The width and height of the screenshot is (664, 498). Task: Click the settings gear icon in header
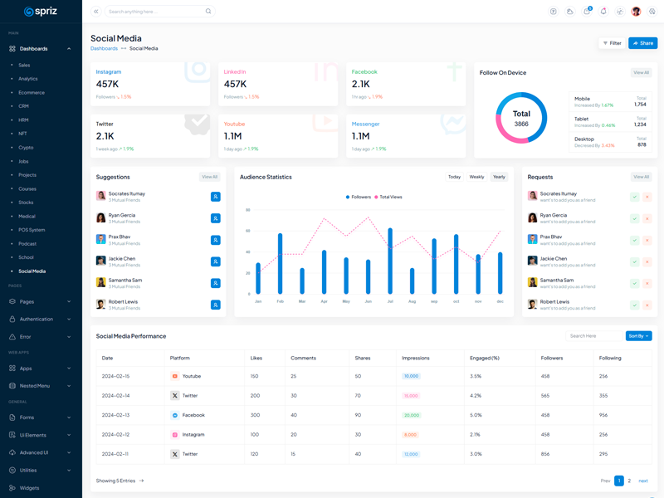[x=652, y=12]
